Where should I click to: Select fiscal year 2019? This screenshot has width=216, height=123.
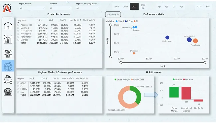[117, 6]
